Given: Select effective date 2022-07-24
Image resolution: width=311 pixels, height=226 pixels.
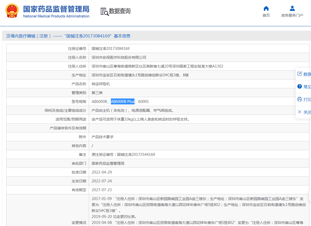Looking at the screenshot, I should pos(102,181).
